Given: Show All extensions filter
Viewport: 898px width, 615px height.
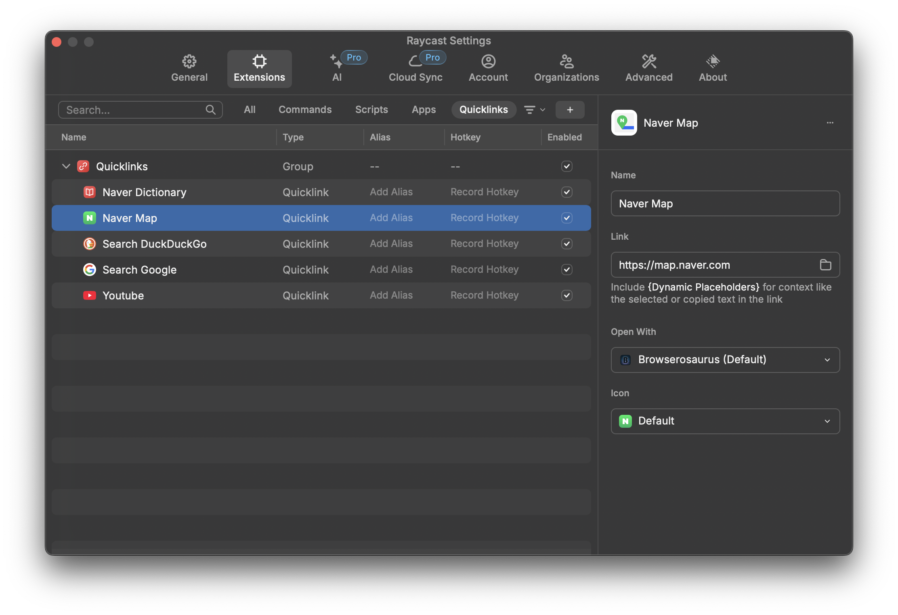Looking at the screenshot, I should coord(250,110).
